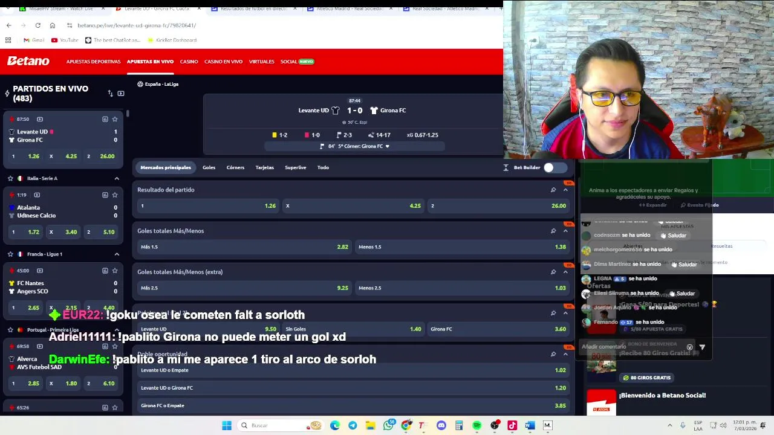This screenshot has width=774, height=435.
Task: Collapse the Italia - Serie A league
Action: 117,178
